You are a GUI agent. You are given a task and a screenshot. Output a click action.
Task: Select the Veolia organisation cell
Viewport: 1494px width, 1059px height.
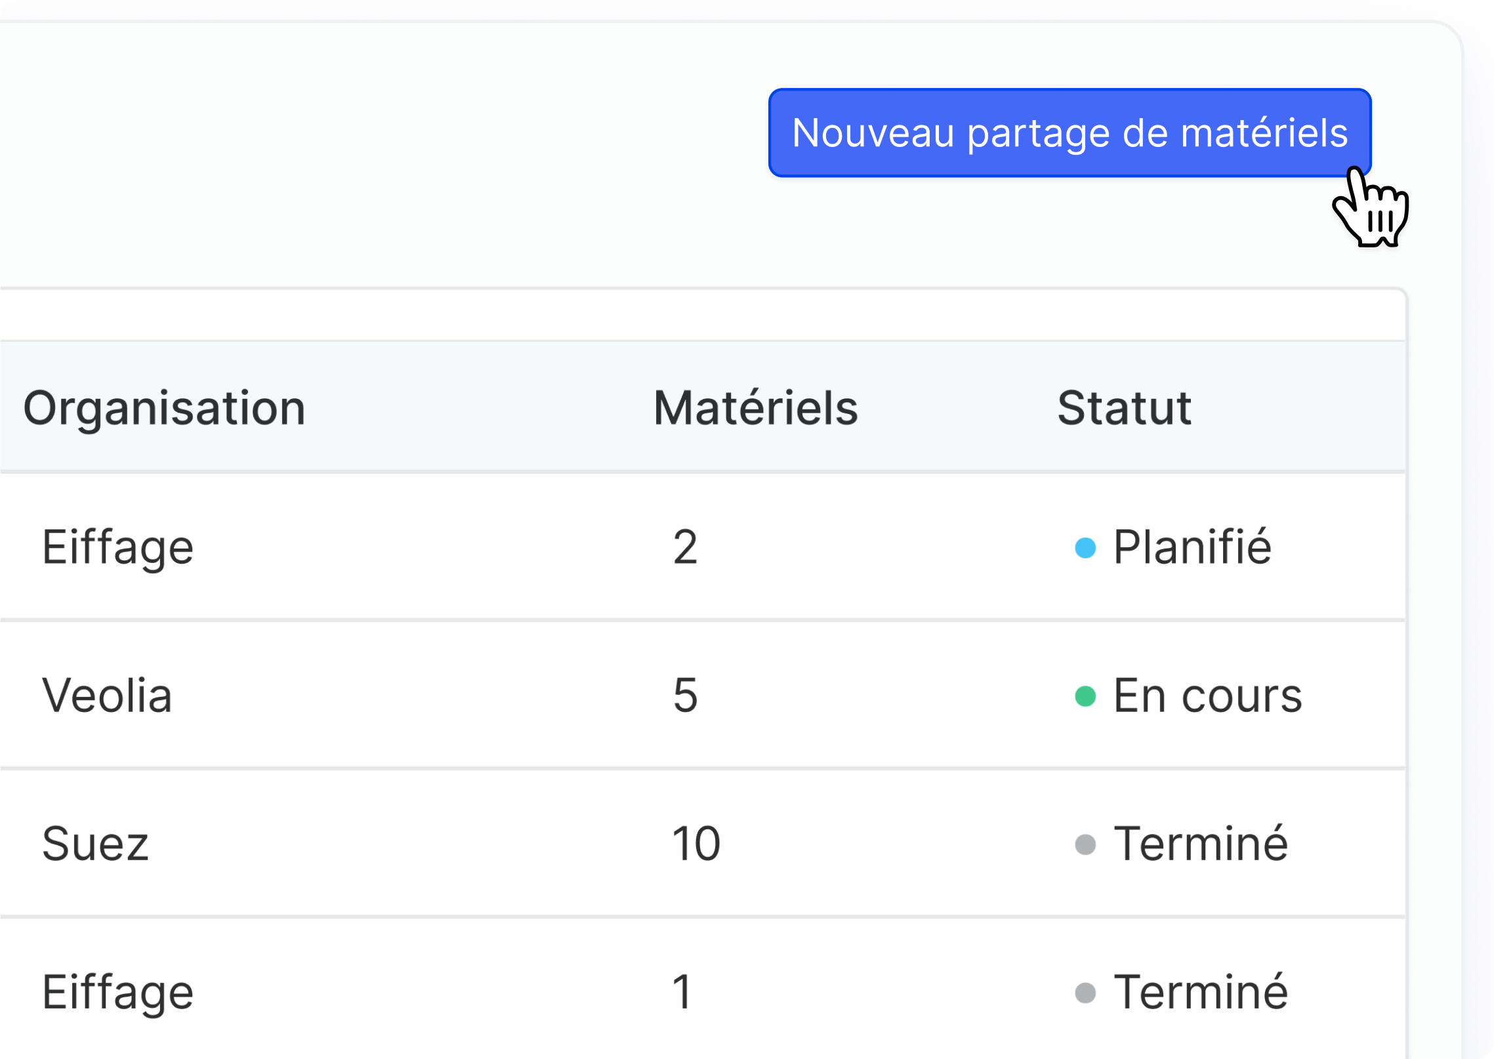click(107, 695)
